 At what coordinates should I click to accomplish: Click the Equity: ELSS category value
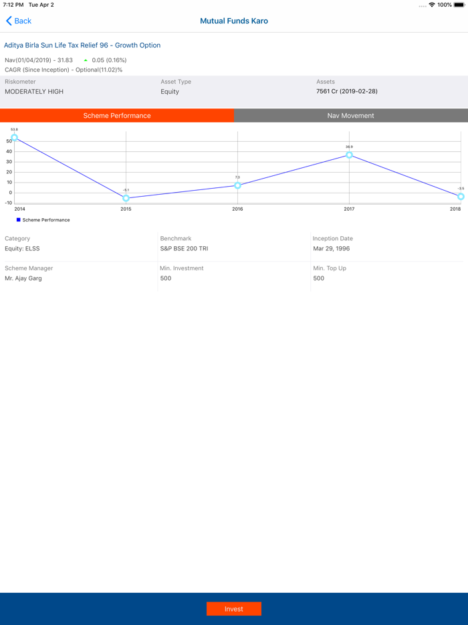pos(22,248)
